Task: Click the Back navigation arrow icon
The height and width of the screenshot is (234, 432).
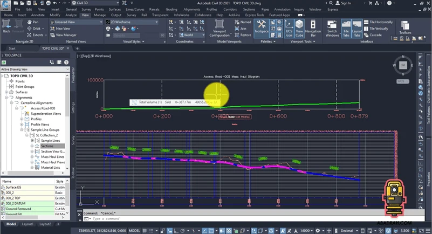Action: 6,25
